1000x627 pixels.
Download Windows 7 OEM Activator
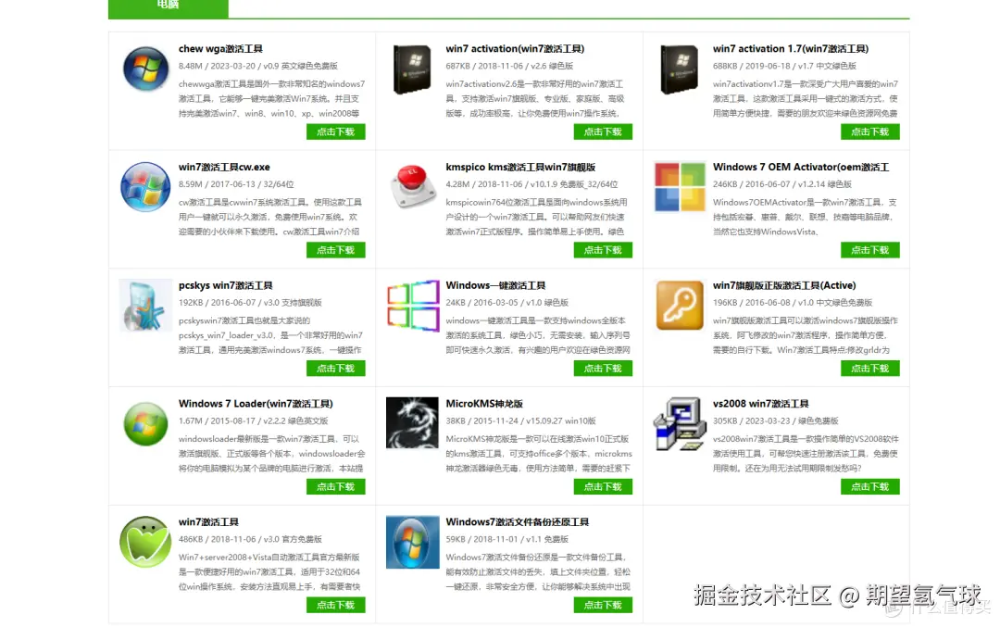coord(869,250)
